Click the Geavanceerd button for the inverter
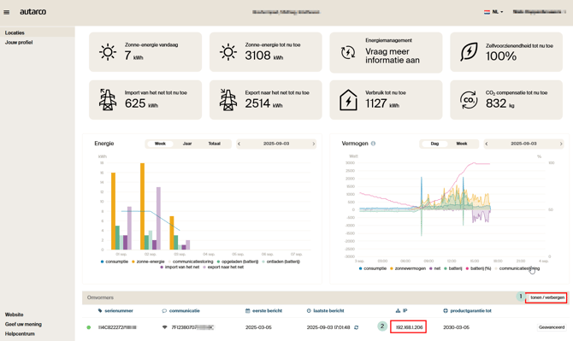This screenshot has width=573, height=341. [x=552, y=327]
